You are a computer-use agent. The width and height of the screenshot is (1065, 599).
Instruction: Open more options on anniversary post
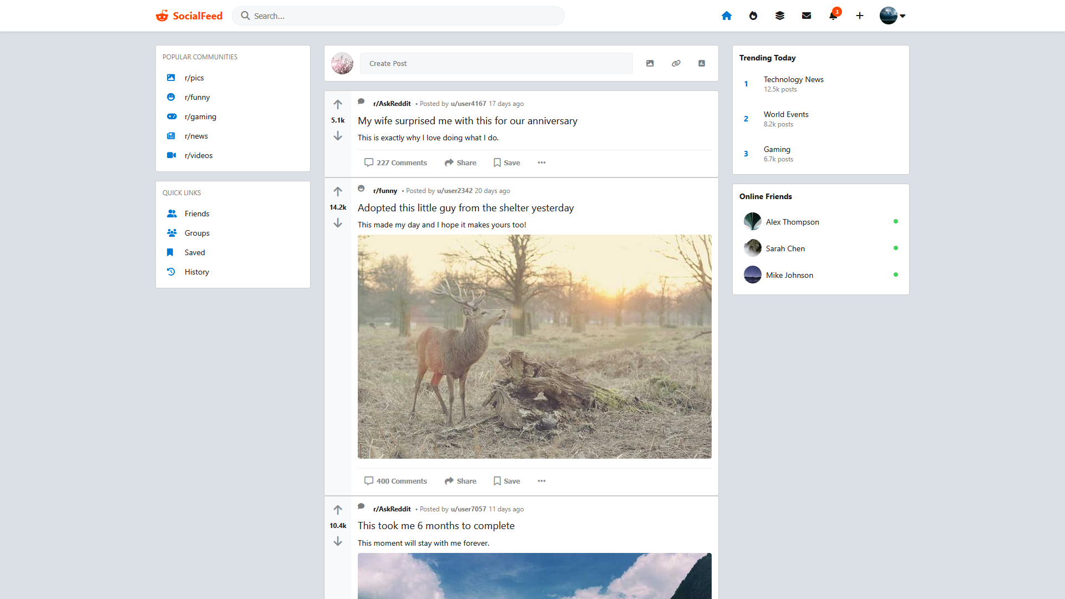[541, 163]
